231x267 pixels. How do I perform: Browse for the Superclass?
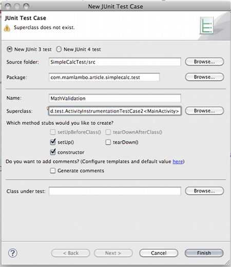pyautogui.click(x=204, y=111)
